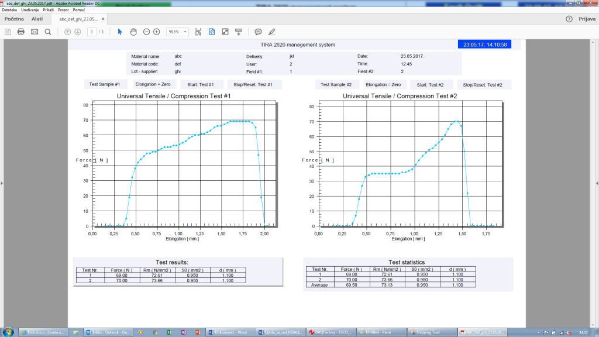Image resolution: width=599 pixels, height=337 pixels.
Task: Toggle the Hand tool
Action: (133, 32)
